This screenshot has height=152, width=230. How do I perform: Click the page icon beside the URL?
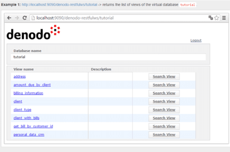[33, 18]
